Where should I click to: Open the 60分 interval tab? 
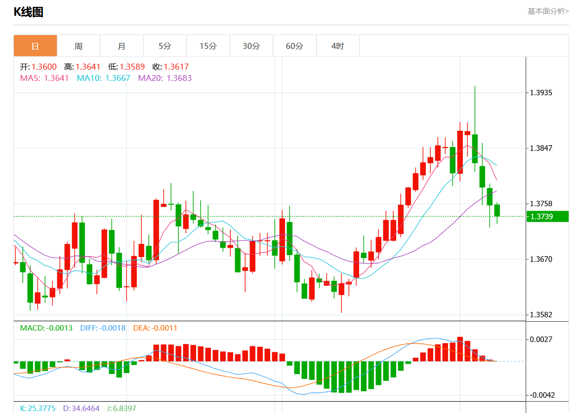294,46
